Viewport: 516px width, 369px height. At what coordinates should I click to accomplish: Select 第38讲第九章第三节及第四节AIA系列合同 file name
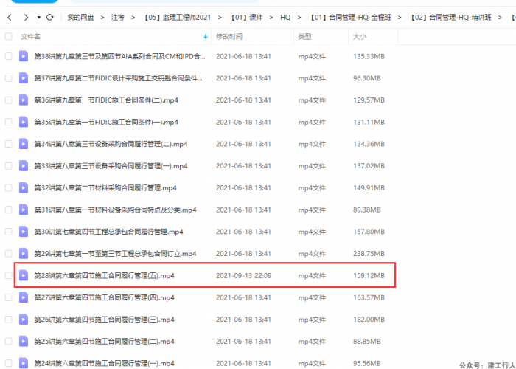119,56
